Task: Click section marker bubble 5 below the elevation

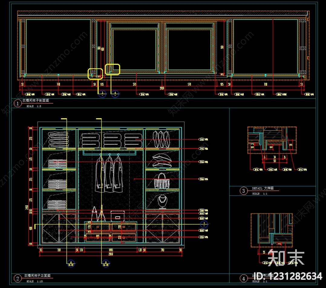Action: (x=106, y=263)
